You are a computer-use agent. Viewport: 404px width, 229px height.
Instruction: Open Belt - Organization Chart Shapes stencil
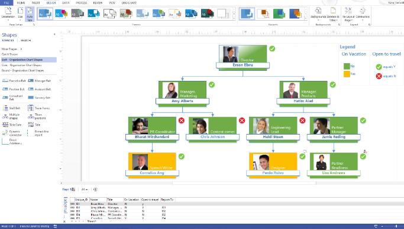point(29,60)
